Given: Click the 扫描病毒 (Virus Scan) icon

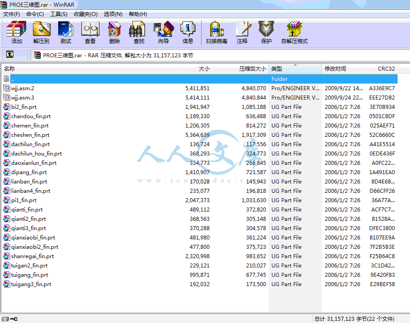Looking at the screenshot, I should pyautogui.click(x=217, y=29).
